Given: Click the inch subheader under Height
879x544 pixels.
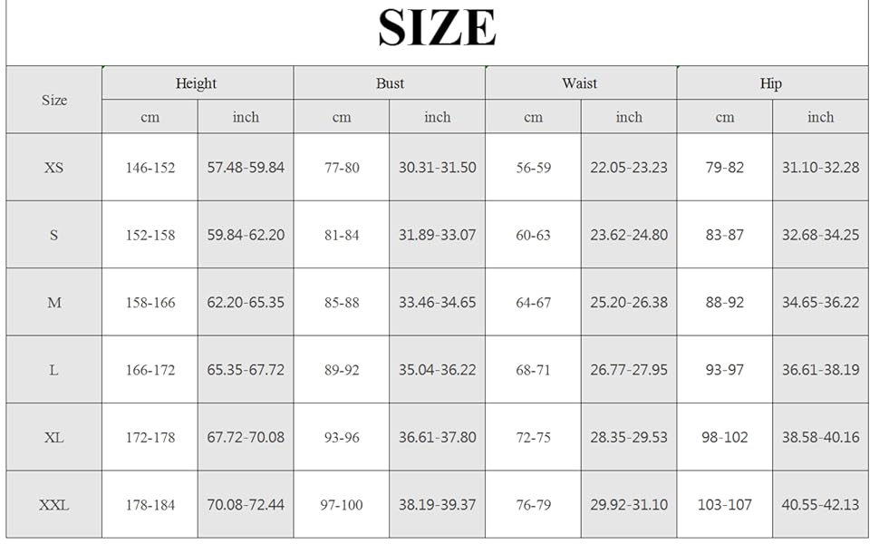Looking at the screenshot, I should [x=246, y=117].
